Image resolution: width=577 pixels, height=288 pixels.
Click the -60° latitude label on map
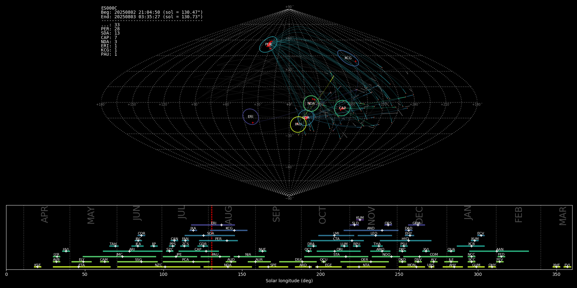(x=289, y=167)
